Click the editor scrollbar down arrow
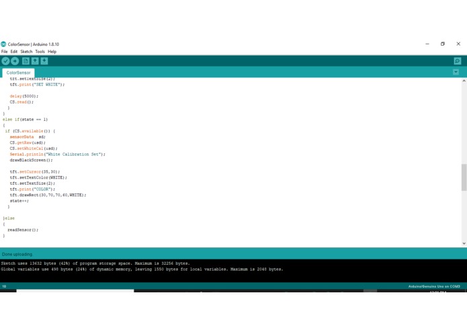Screen dimensions: 467x332 [x=464, y=243]
